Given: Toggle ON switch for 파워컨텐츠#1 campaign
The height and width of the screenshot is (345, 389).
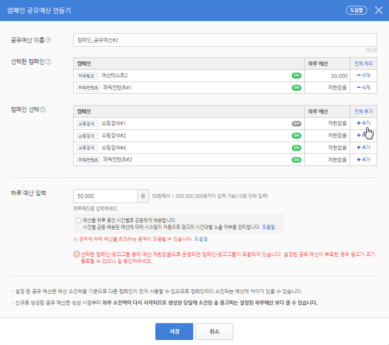Looking at the screenshot, I should pos(296,87).
